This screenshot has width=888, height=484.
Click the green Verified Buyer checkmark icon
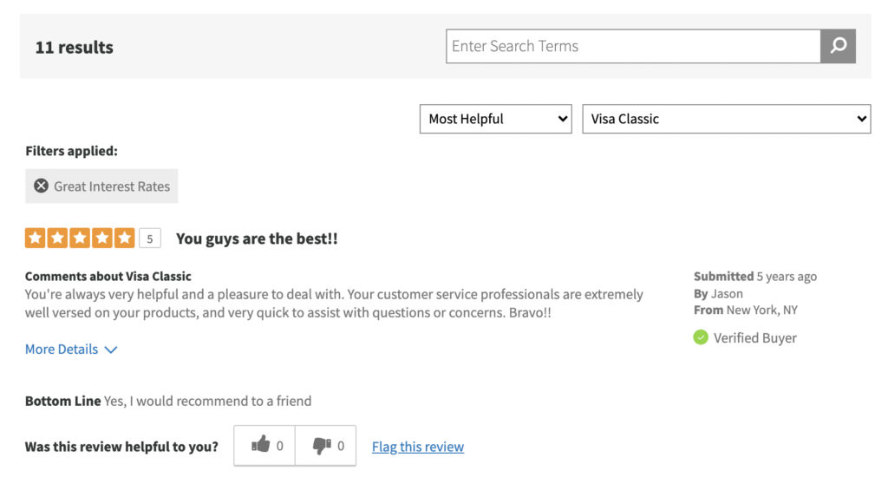(701, 337)
